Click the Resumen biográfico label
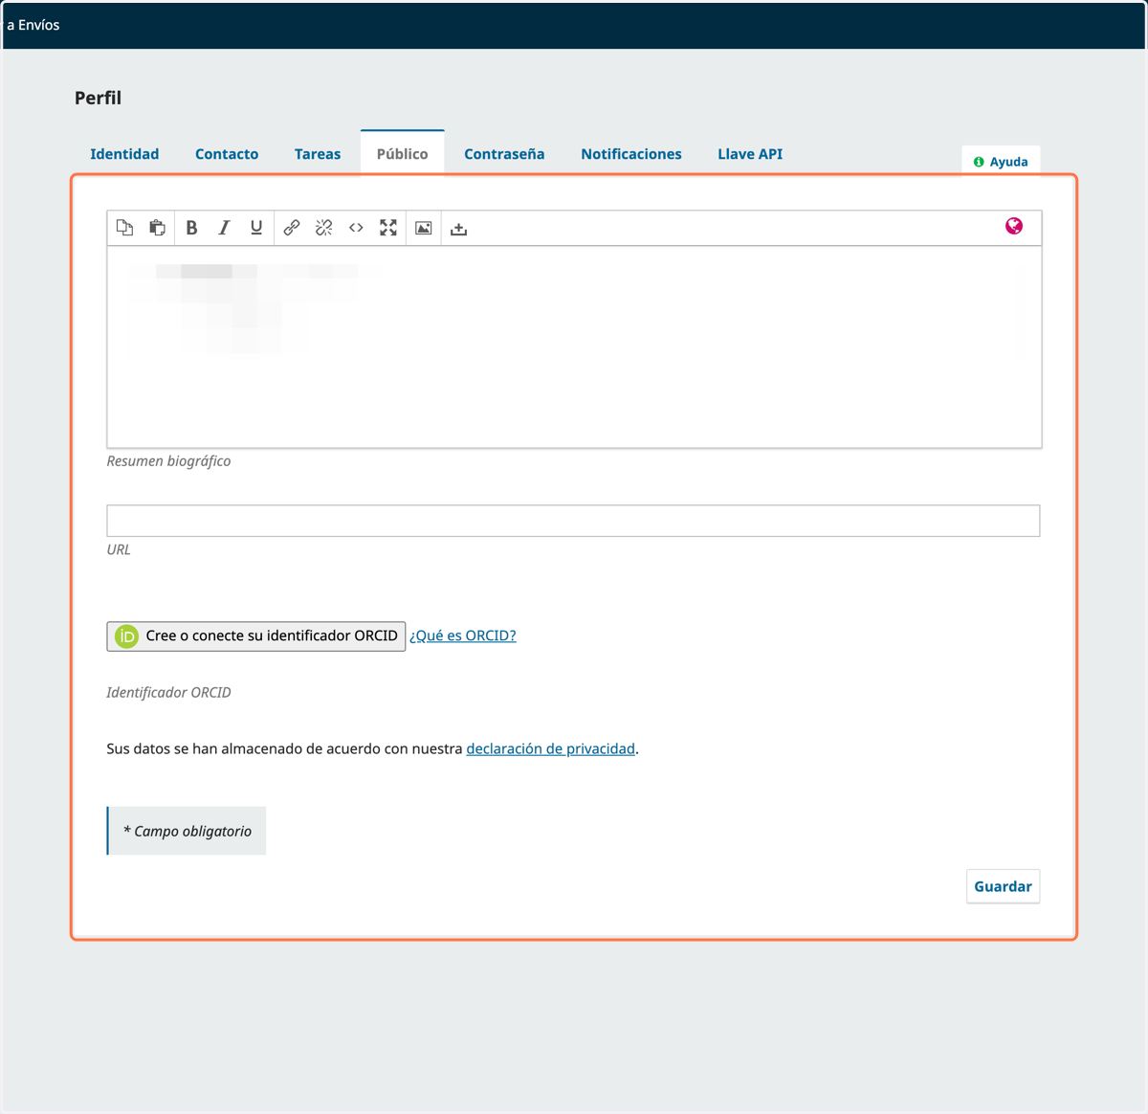 click(x=168, y=461)
